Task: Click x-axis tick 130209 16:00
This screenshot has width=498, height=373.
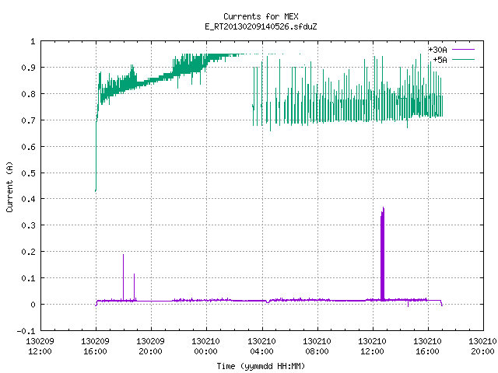Action: tap(95, 347)
